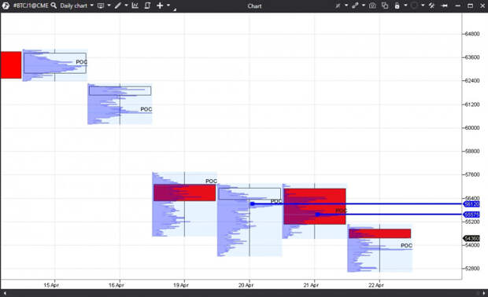Viewport: 488px width, 297px height.
Task: Click the link charts chain icon
Action: [355, 5]
